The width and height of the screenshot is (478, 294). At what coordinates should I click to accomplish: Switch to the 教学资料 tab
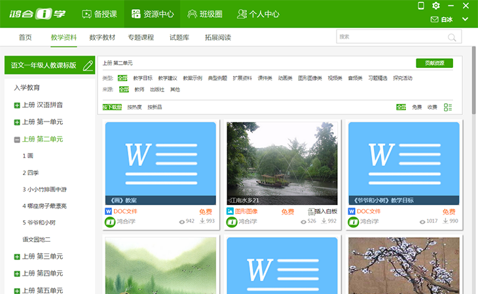coord(64,37)
